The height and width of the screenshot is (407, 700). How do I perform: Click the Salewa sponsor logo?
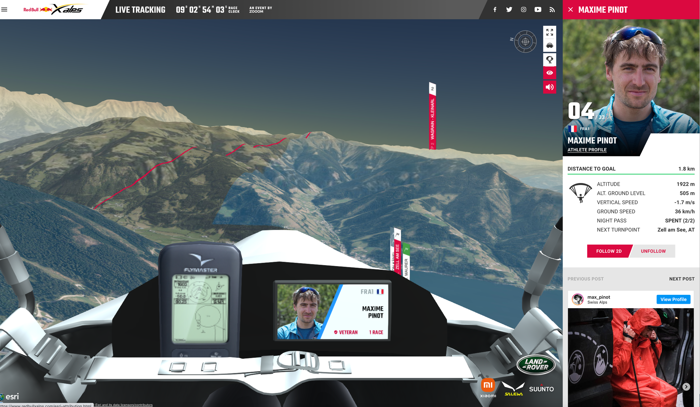[513, 389]
